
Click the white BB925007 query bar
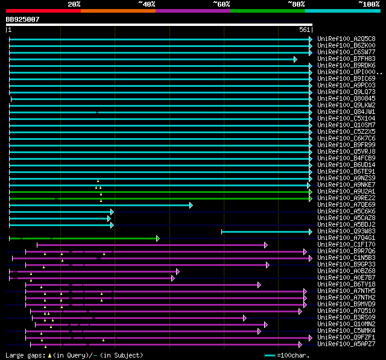[159, 25]
